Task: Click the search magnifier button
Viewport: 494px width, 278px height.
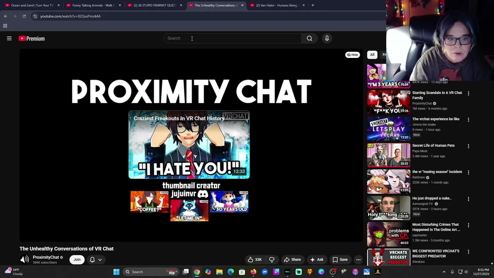Action: tap(310, 38)
